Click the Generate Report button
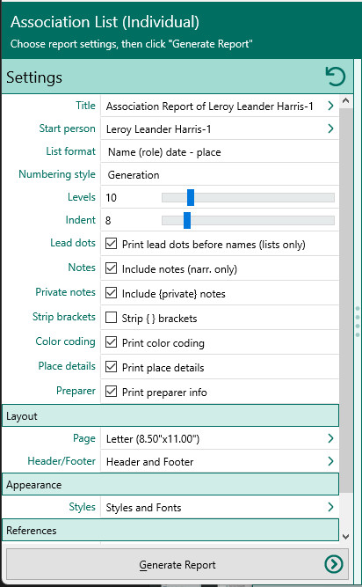The image size is (362, 587). click(x=177, y=564)
